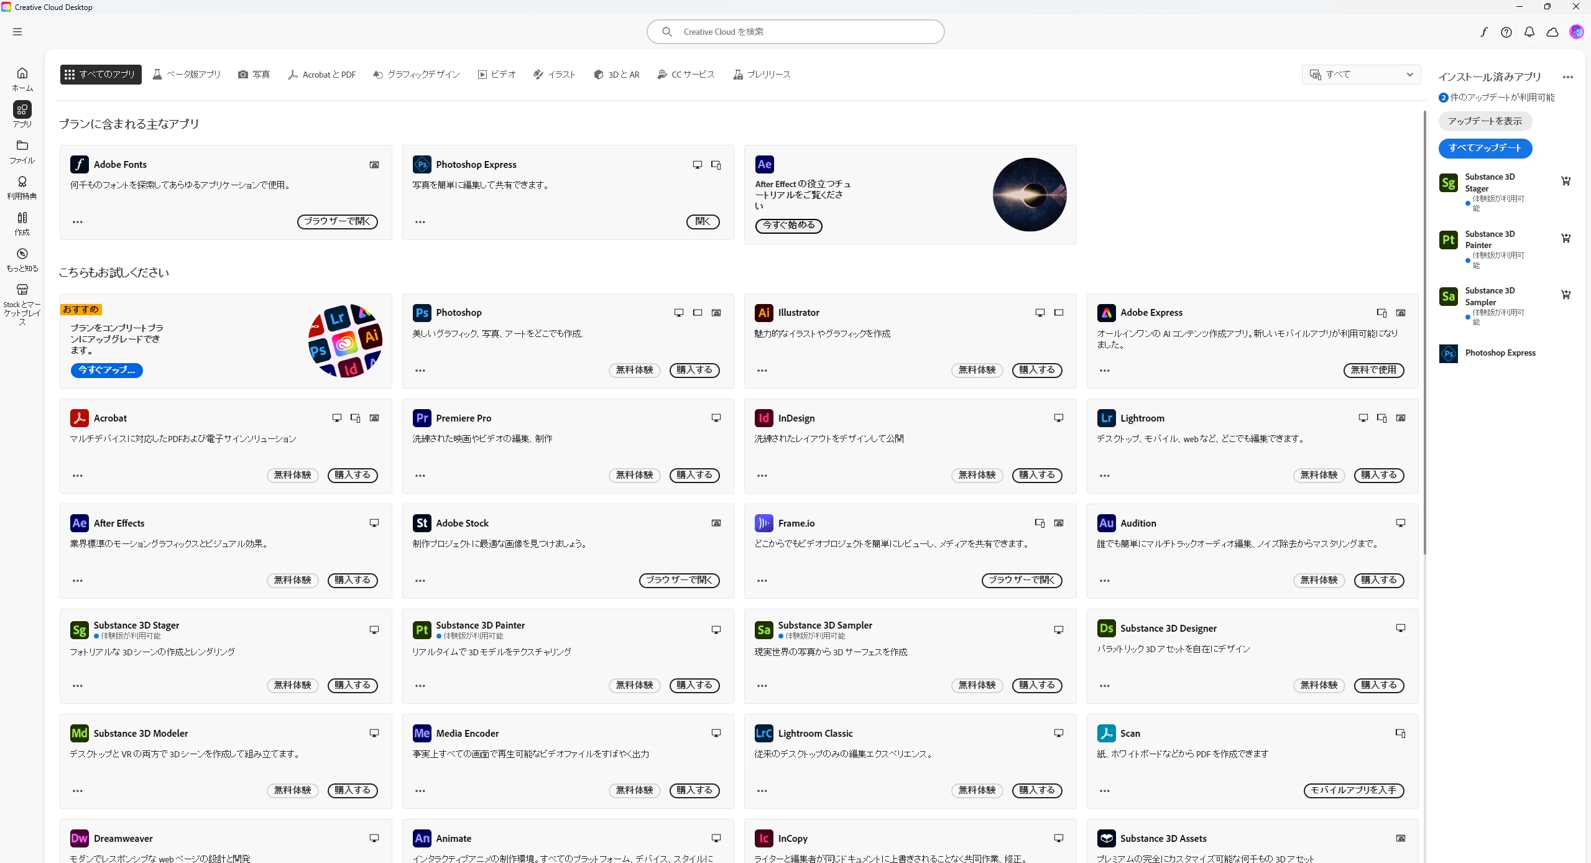Click the cloud sync status icon
Image resolution: width=1591 pixels, height=863 pixels.
pyautogui.click(x=1552, y=32)
